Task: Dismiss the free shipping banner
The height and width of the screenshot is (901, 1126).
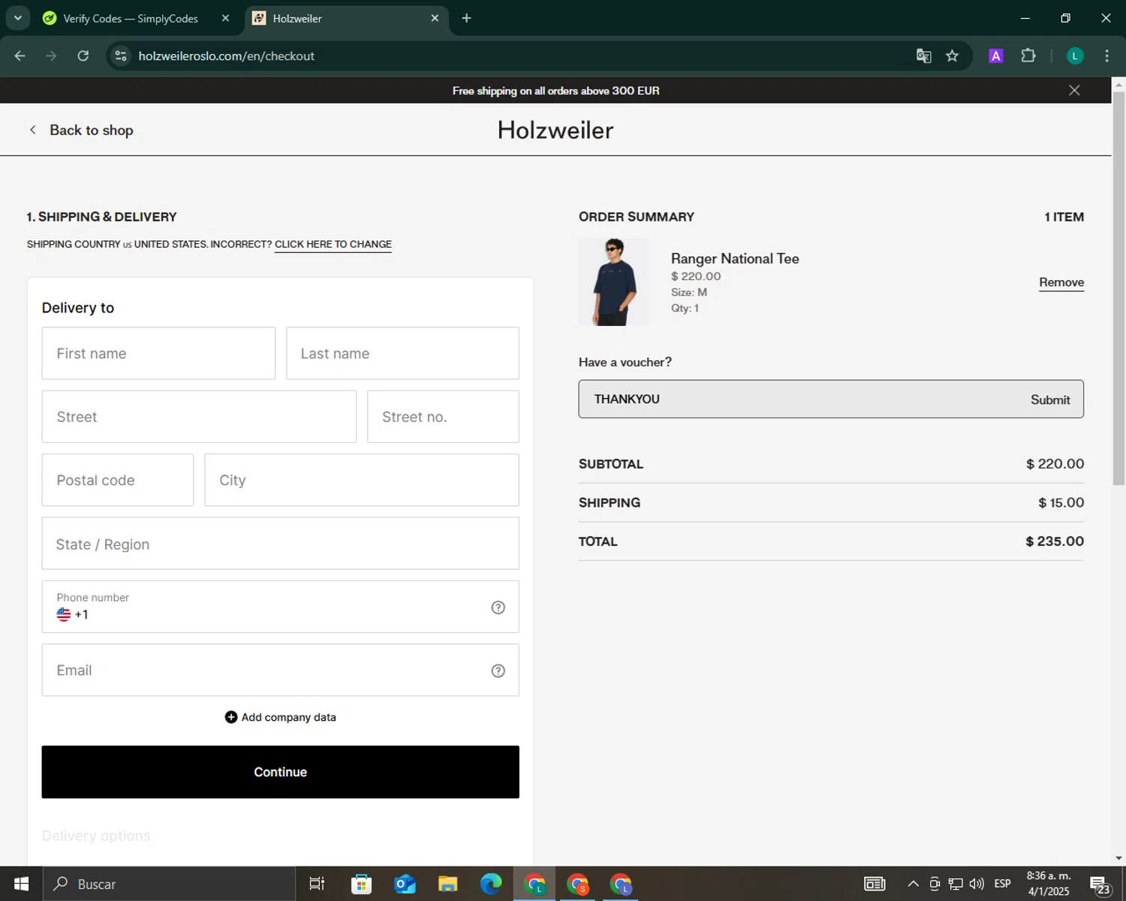Action: [x=1074, y=90]
